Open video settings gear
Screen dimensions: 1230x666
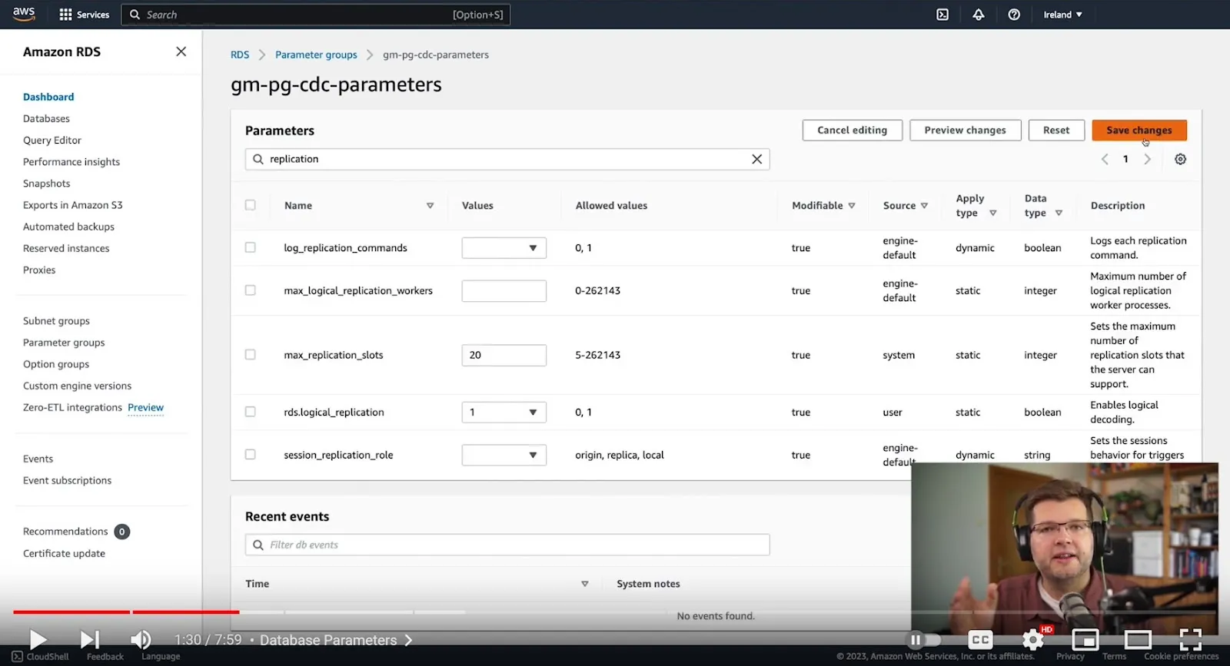pos(1033,639)
